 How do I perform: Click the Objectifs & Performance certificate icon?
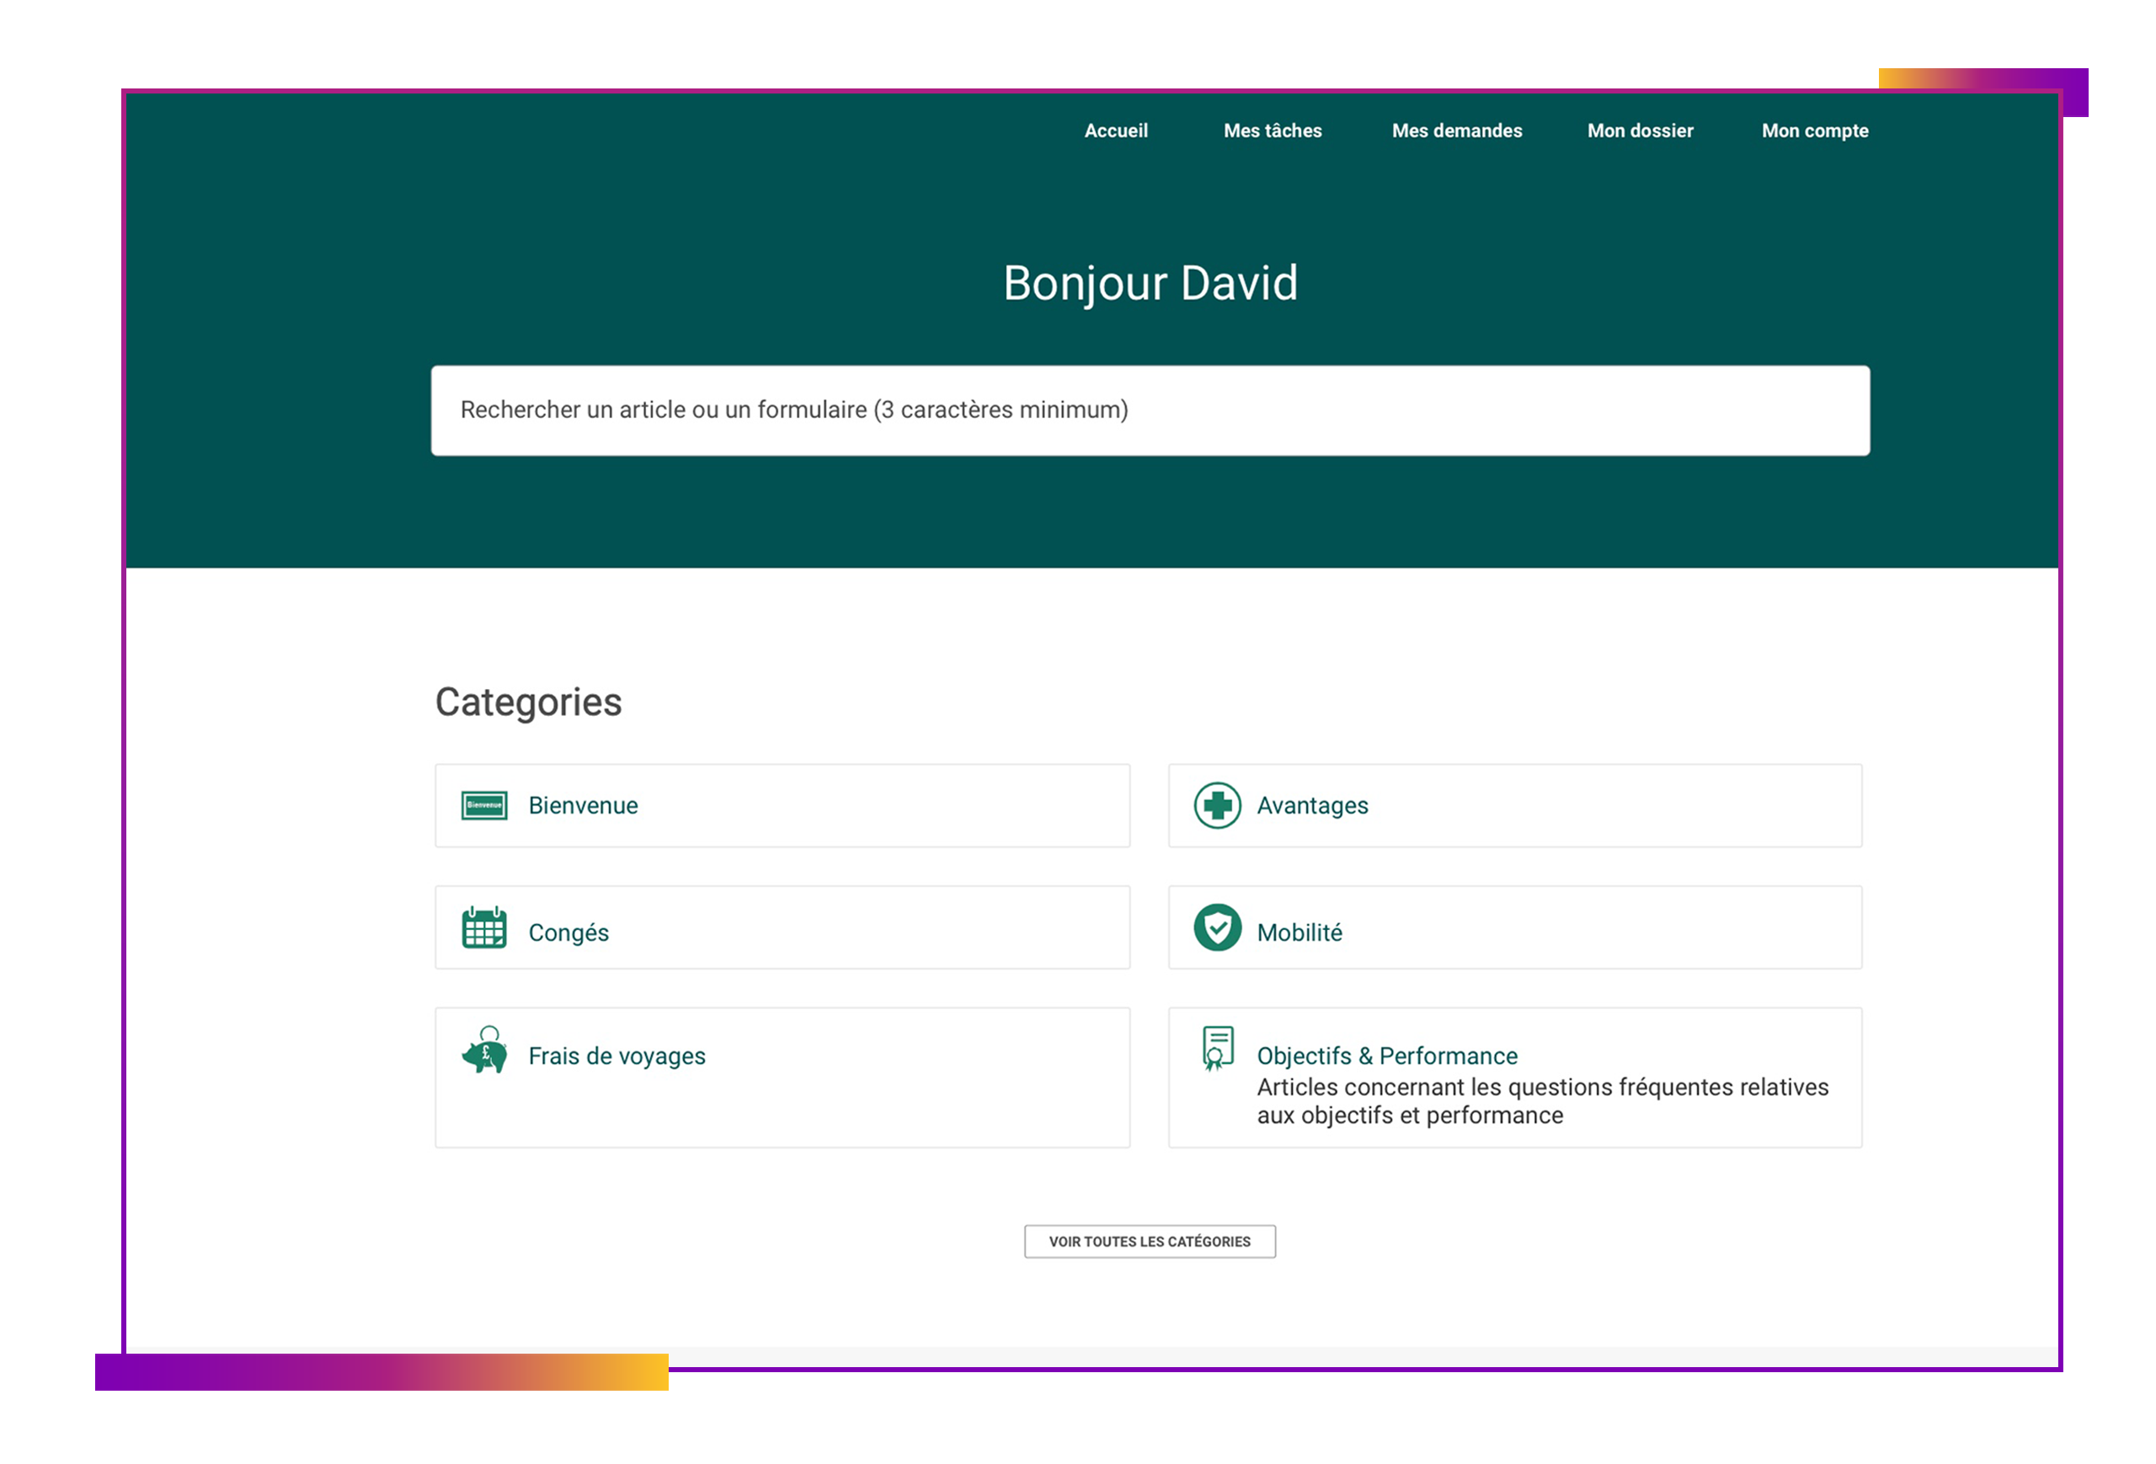(x=1217, y=1049)
